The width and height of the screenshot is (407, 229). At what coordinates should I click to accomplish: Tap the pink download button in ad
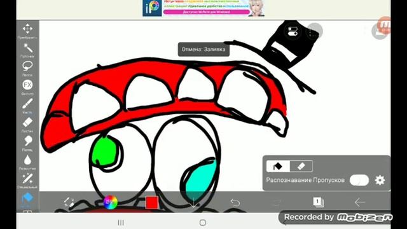coord(207,12)
